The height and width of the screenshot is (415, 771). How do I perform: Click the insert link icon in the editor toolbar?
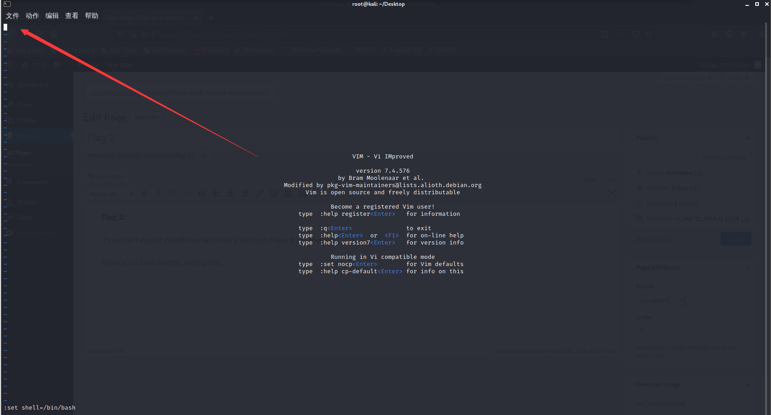259,194
